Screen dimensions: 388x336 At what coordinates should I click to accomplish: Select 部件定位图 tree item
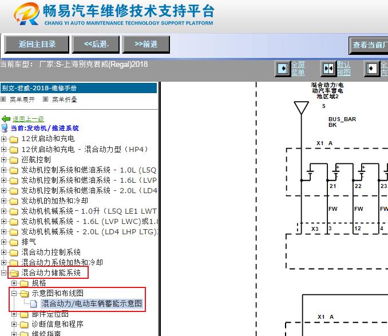(x=50, y=314)
